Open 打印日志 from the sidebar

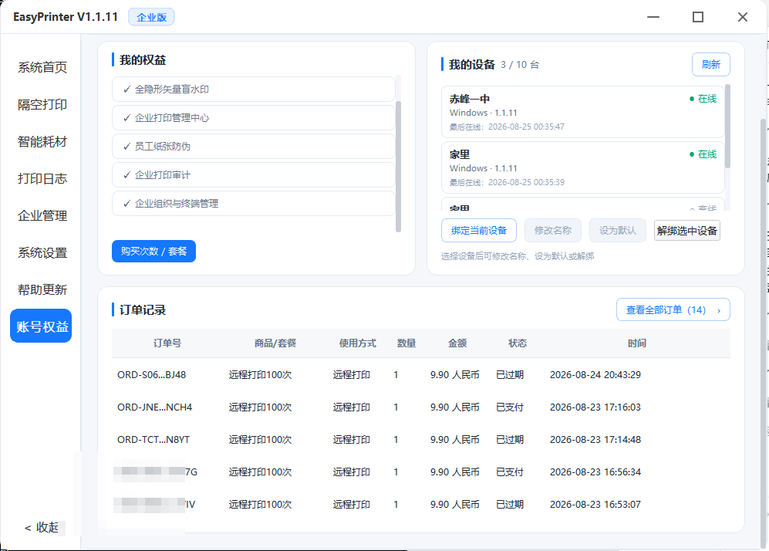click(x=42, y=178)
